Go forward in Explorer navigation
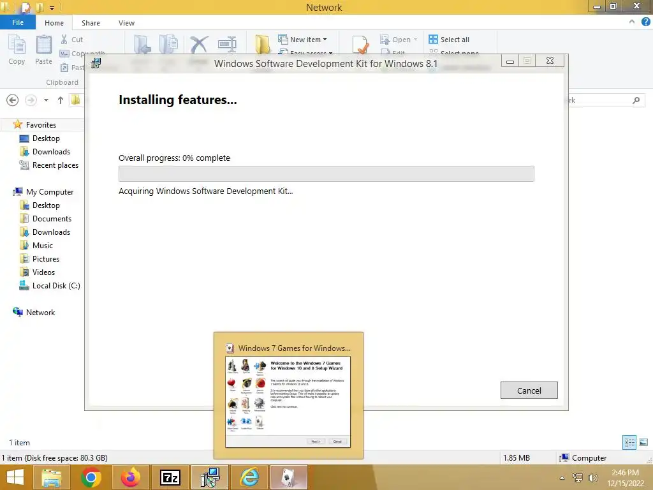The height and width of the screenshot is (490, 653). coord(31,100)
